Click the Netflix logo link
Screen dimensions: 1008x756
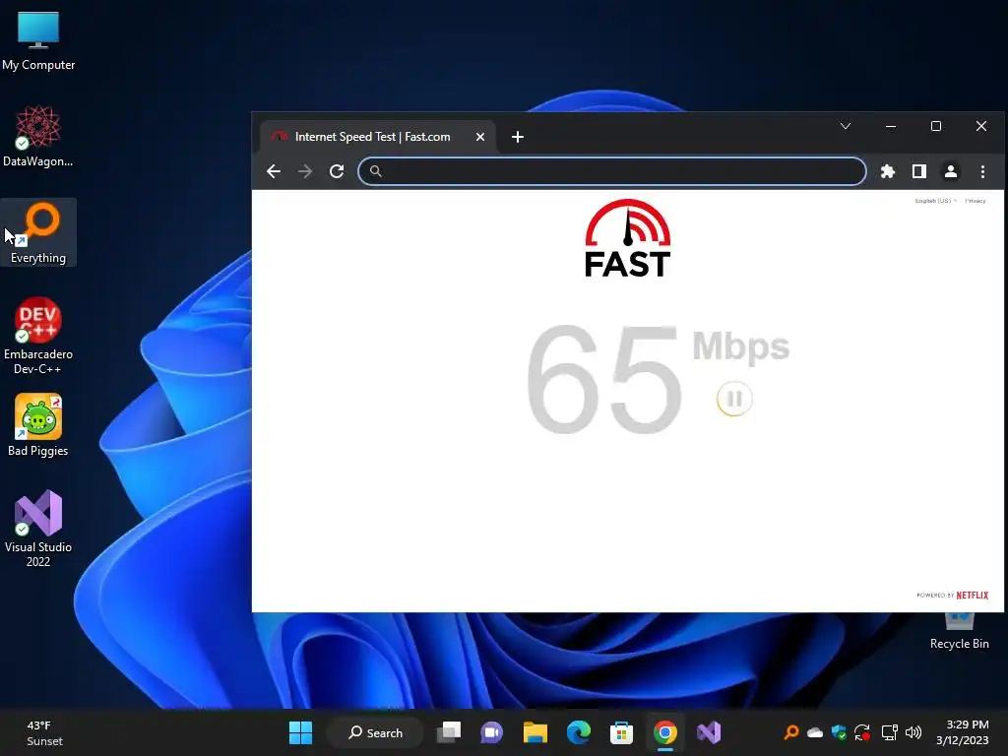(x=972, y=596)
